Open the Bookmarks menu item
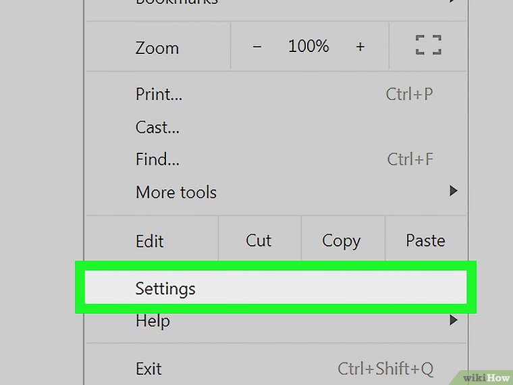The height and width of the screenshot is (385, 513). tap(177, 3)
